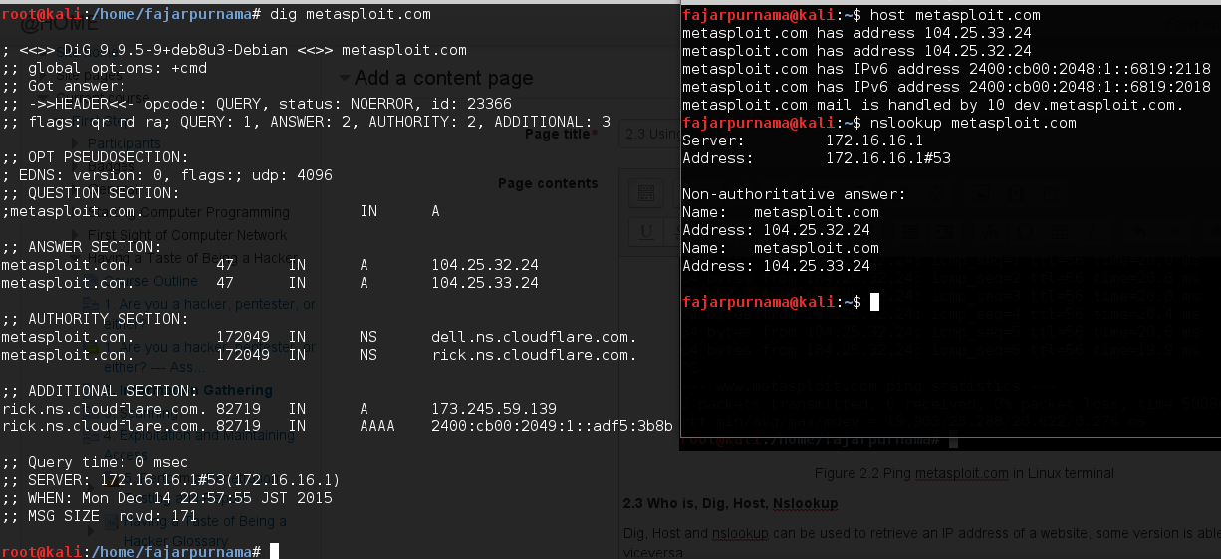Click 'dell.ns.cloudflare.com.' in the authority section
1221x559 pixels.
tap(534, 337)
